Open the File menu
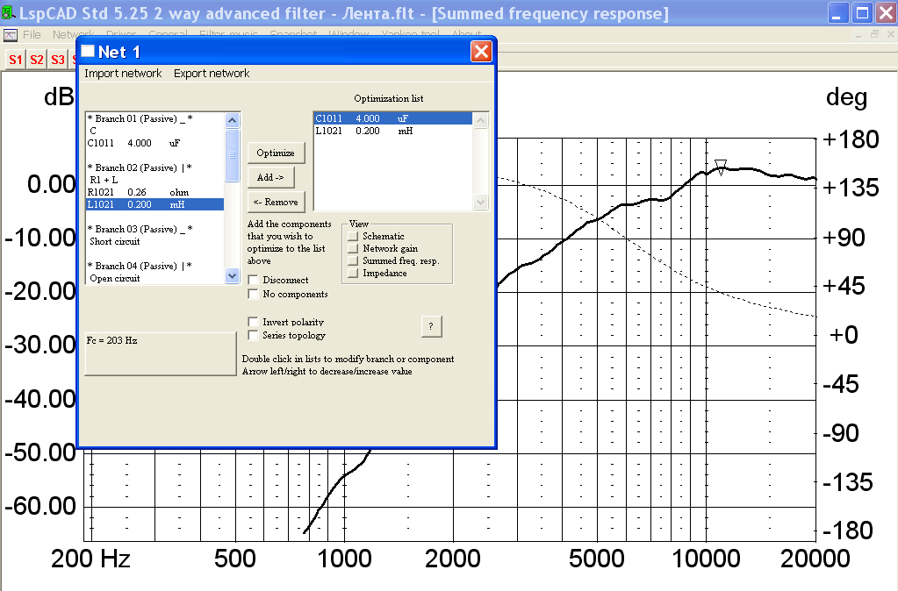Image resolution: width=898 pixels, height=591 pixels. [32, 35]
